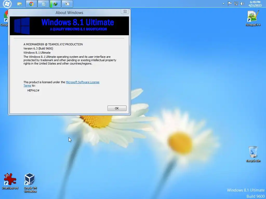Click the volume speaker tray icon

click(x=242, y=4)
